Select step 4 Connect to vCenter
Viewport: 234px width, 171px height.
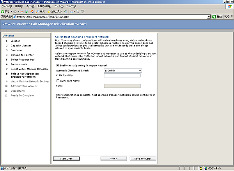[x=22, y=55]
